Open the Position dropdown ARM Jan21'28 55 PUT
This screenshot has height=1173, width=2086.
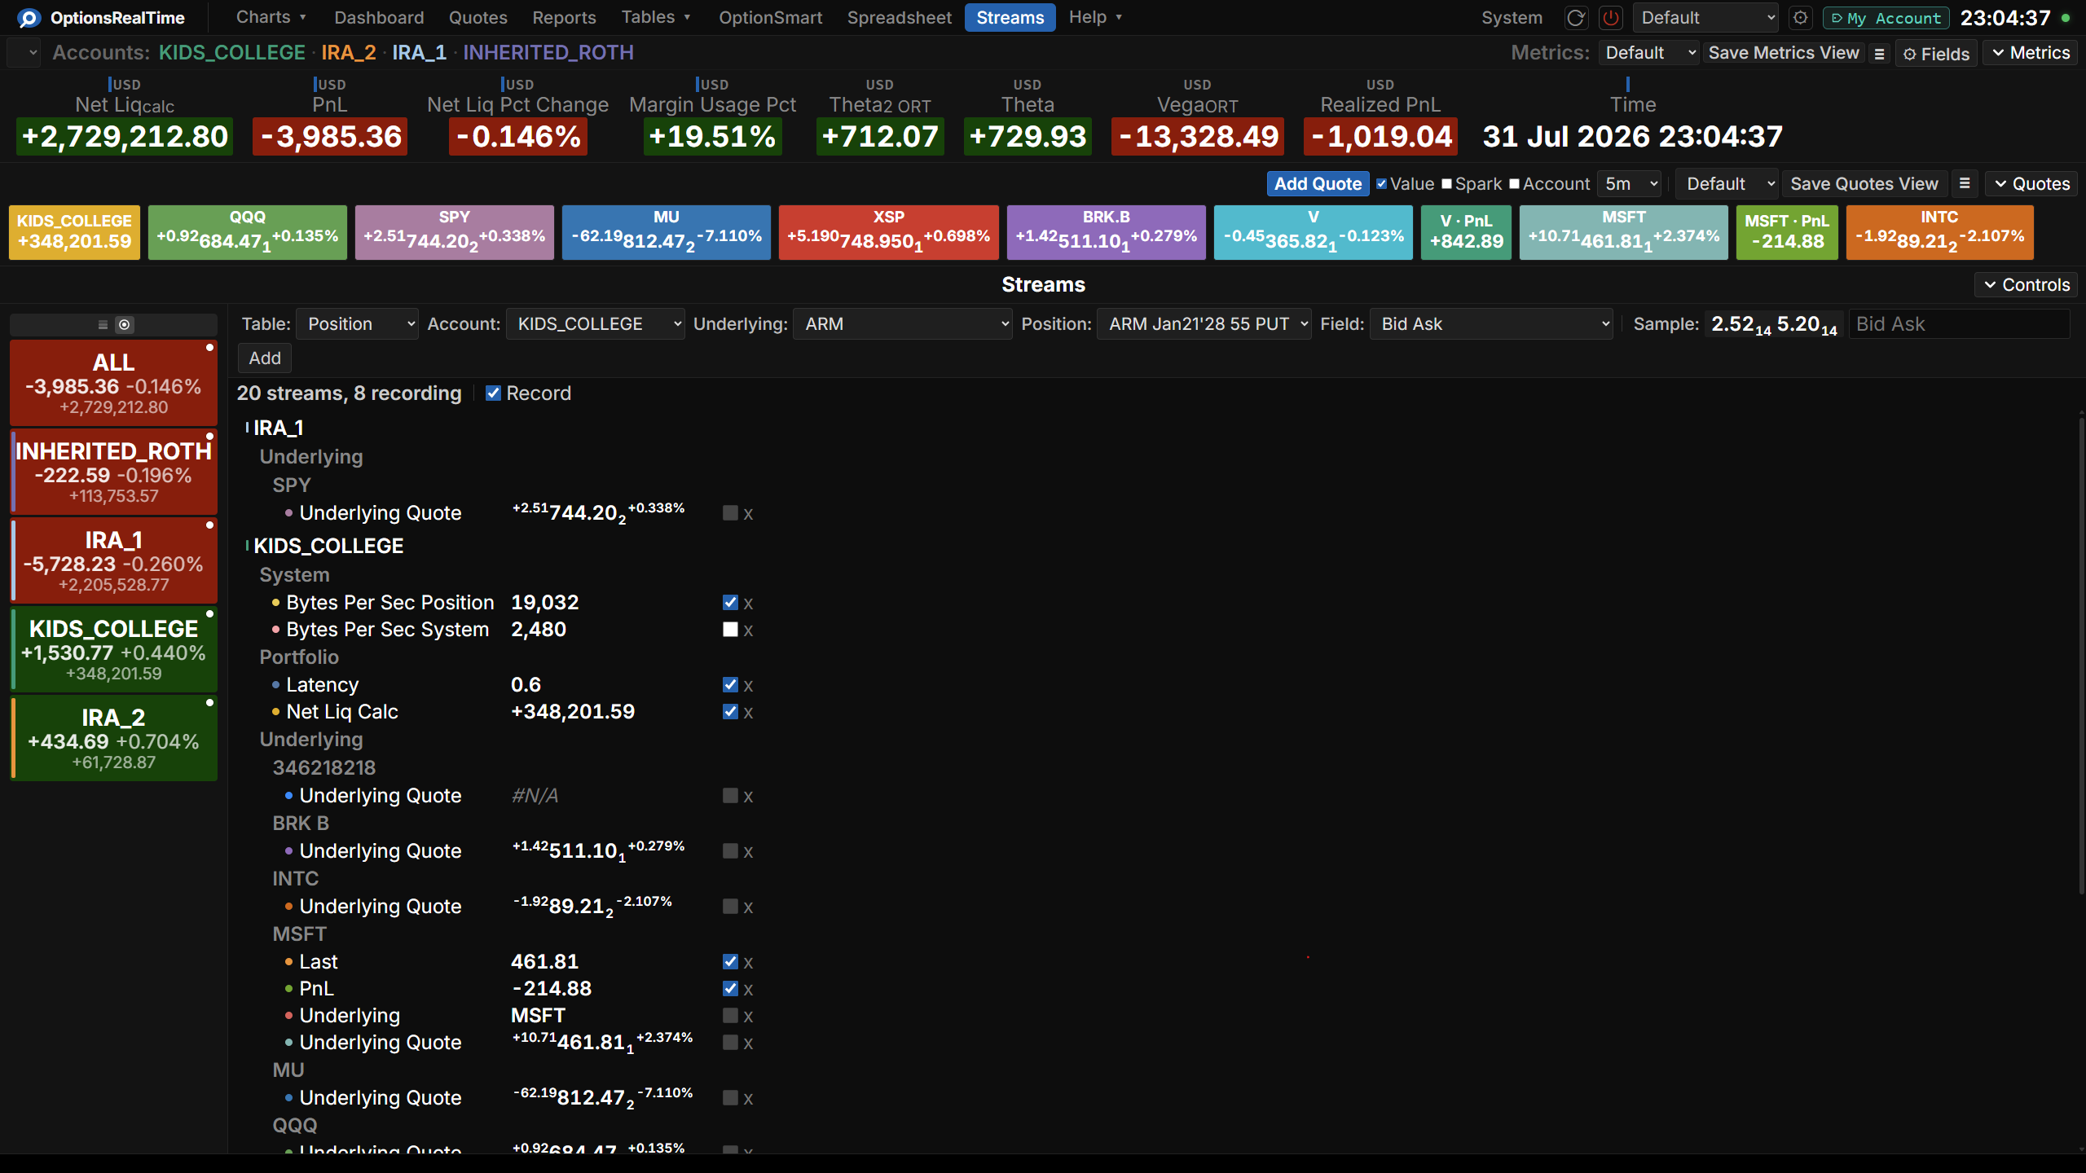coord(1204,324)
